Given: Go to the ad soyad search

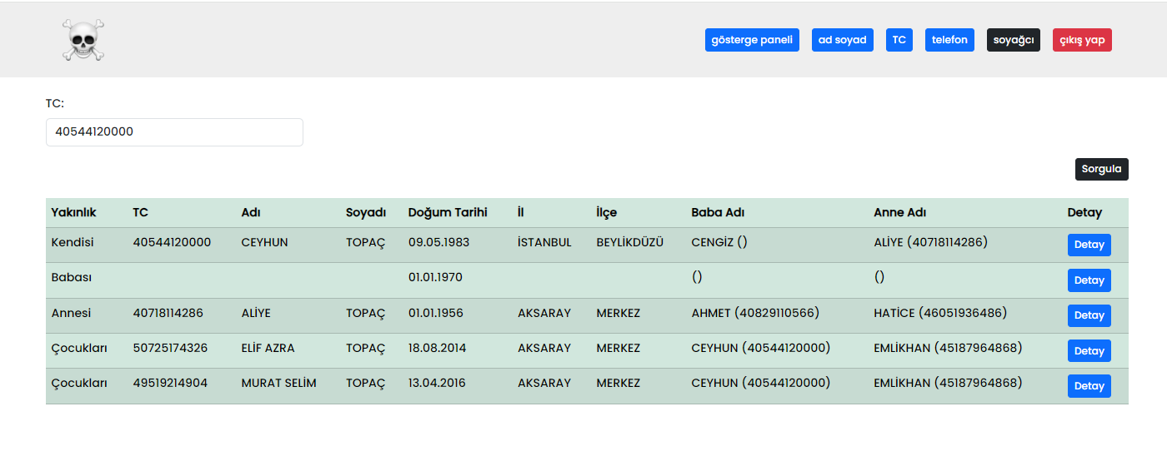Looking at the screenshot, I should point(842,40).
